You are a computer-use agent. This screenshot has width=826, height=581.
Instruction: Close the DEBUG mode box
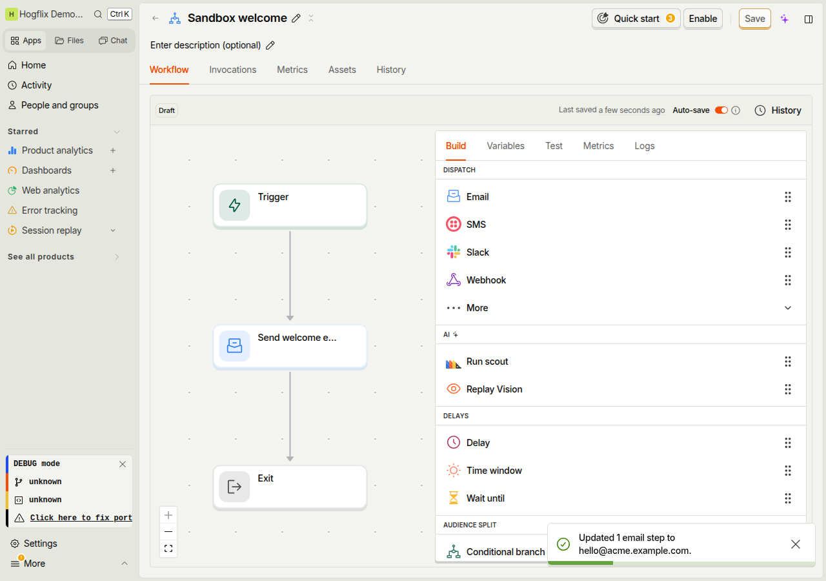[123, 464]
